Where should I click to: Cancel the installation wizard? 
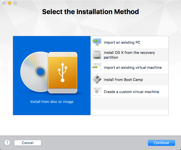[28, 143]
